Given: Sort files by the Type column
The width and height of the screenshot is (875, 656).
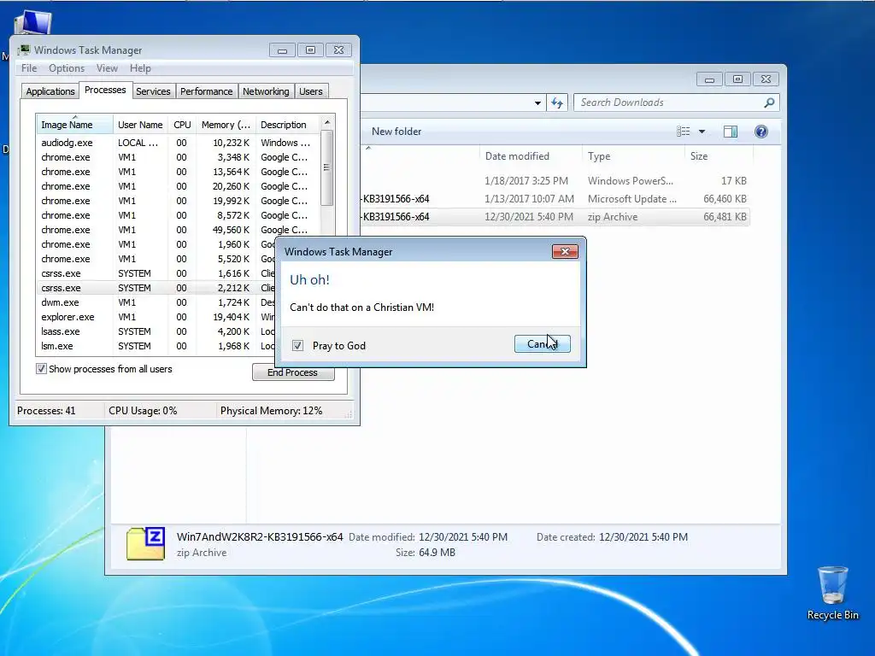Looking at the screenshot, I should (633, 156).
